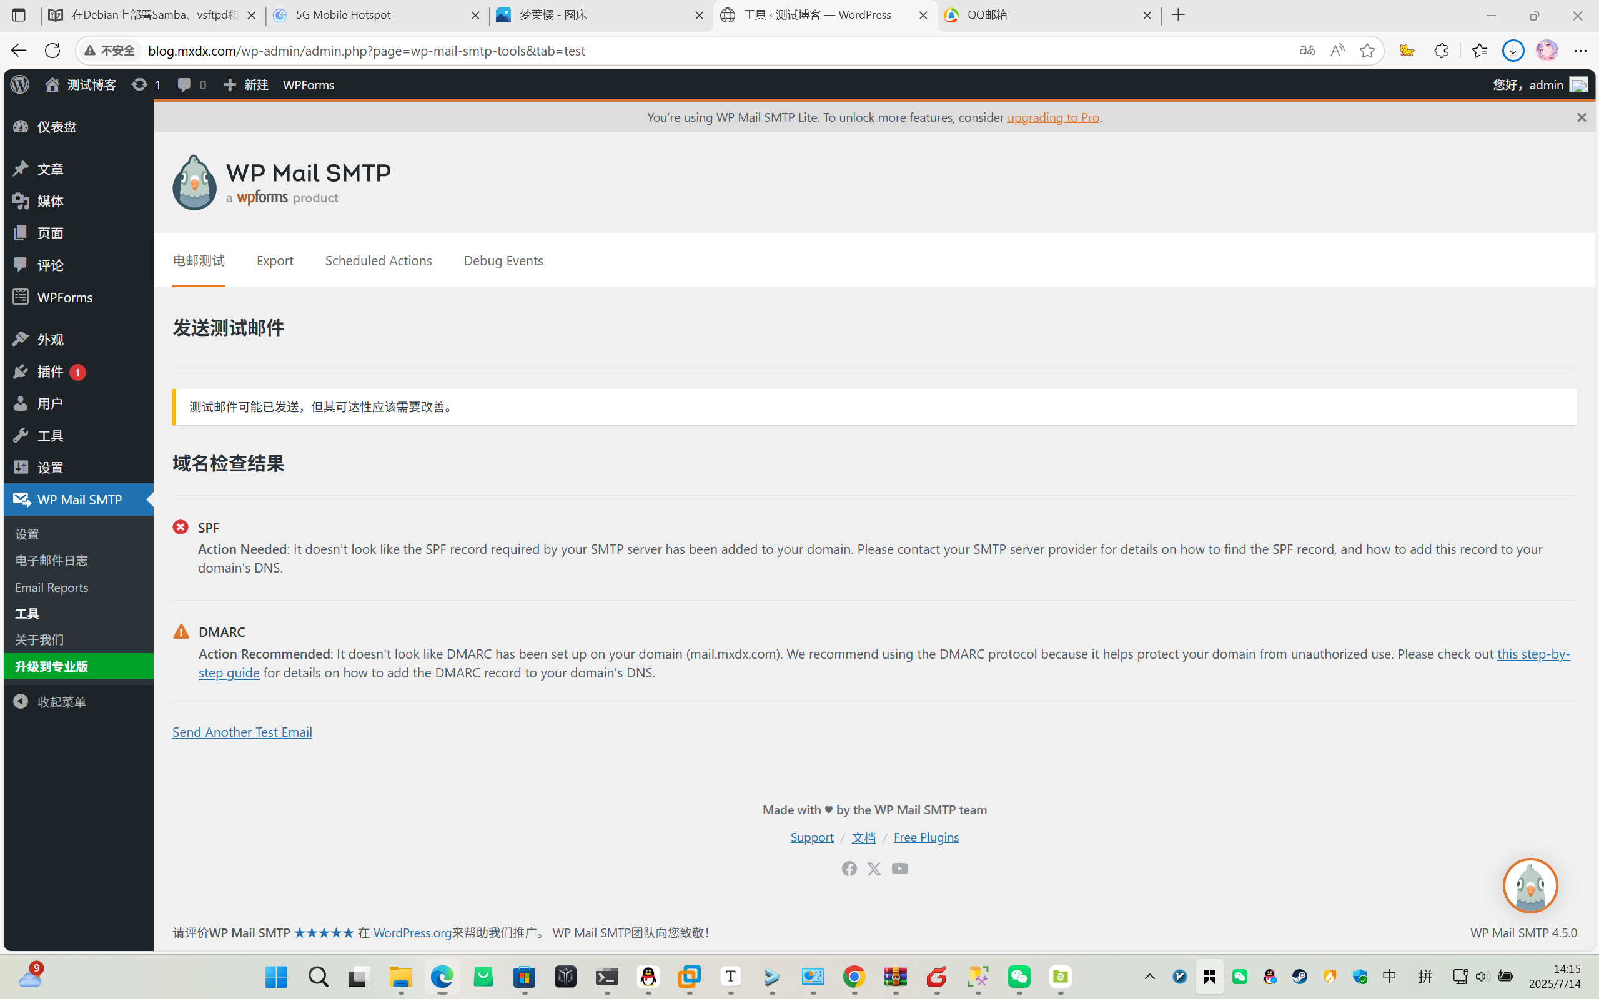Switch to Debug Events tab
Viewport: 1599px width, 999px height.
coord(503,260)
